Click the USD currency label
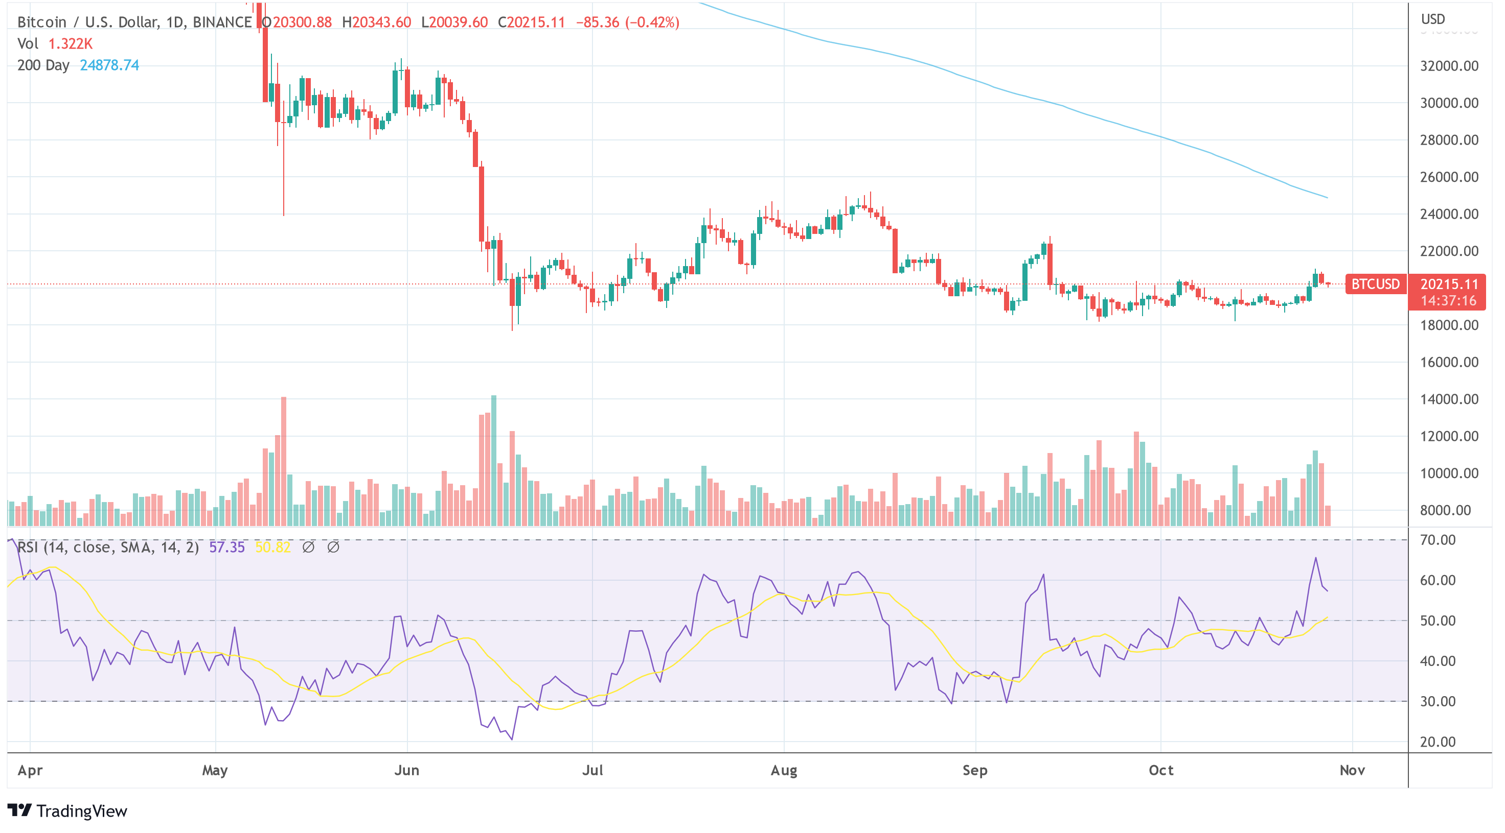This screenshot has width=1505, height=833. point(1433,19)
